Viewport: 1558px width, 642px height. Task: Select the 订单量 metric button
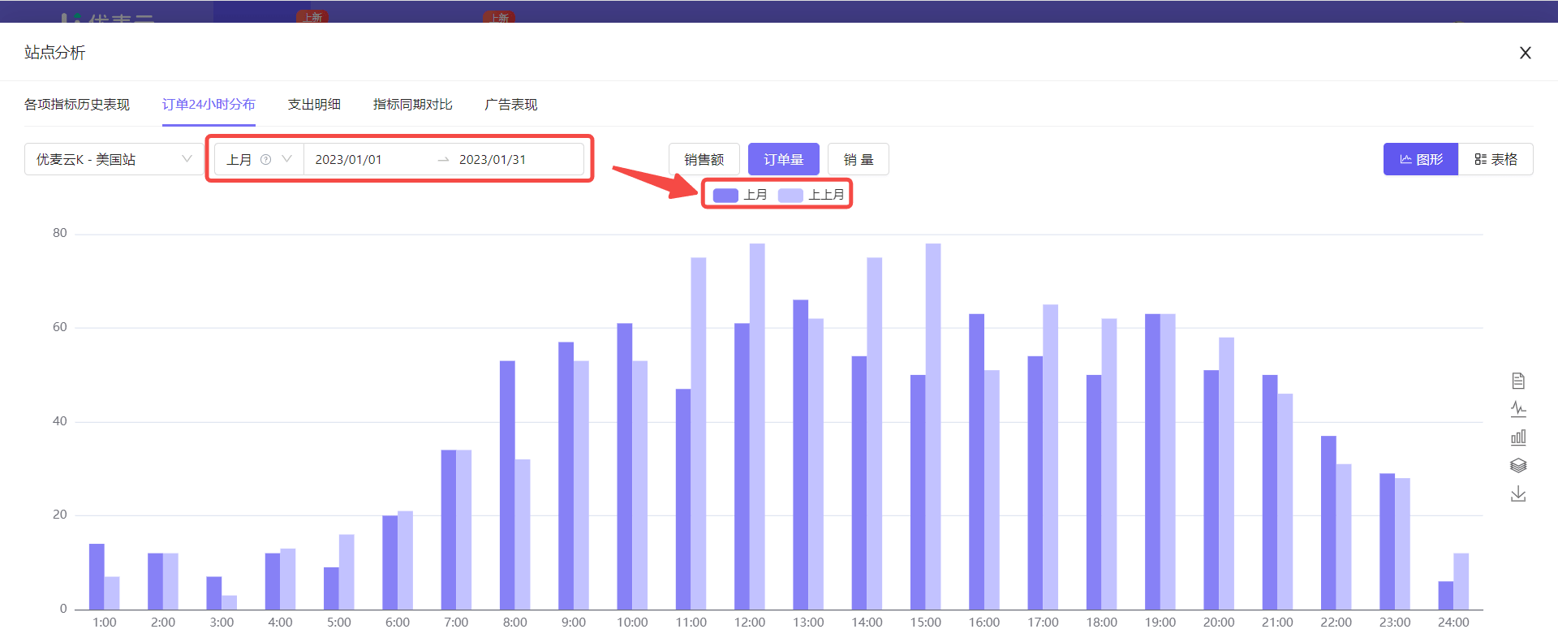(x=783, y=159)
